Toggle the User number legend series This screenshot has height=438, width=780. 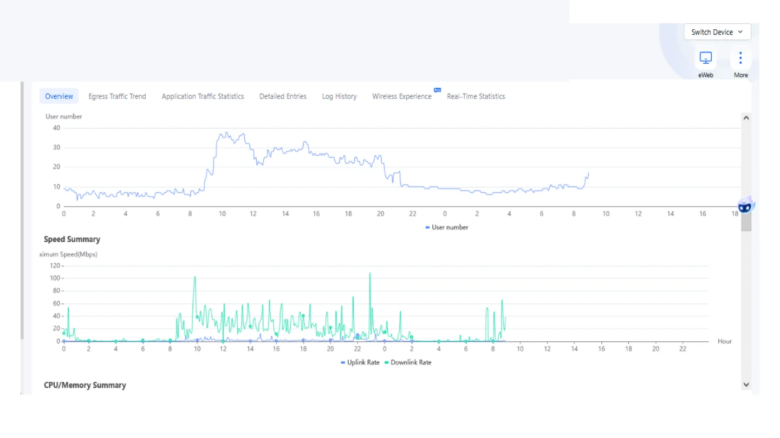447,227
